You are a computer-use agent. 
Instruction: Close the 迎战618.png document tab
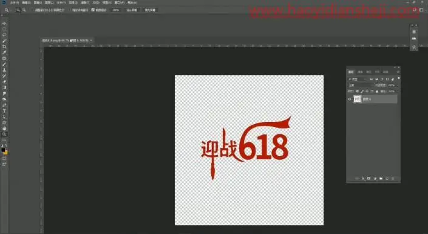91,41
